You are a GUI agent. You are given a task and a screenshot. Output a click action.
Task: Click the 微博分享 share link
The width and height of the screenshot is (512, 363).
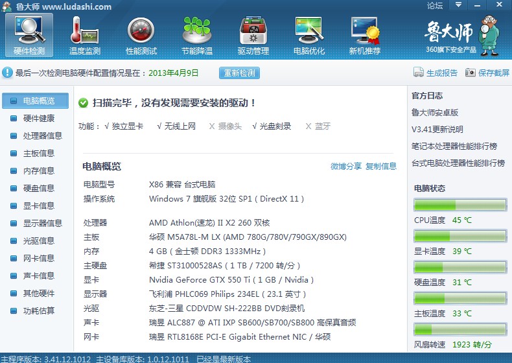(346, 167)
